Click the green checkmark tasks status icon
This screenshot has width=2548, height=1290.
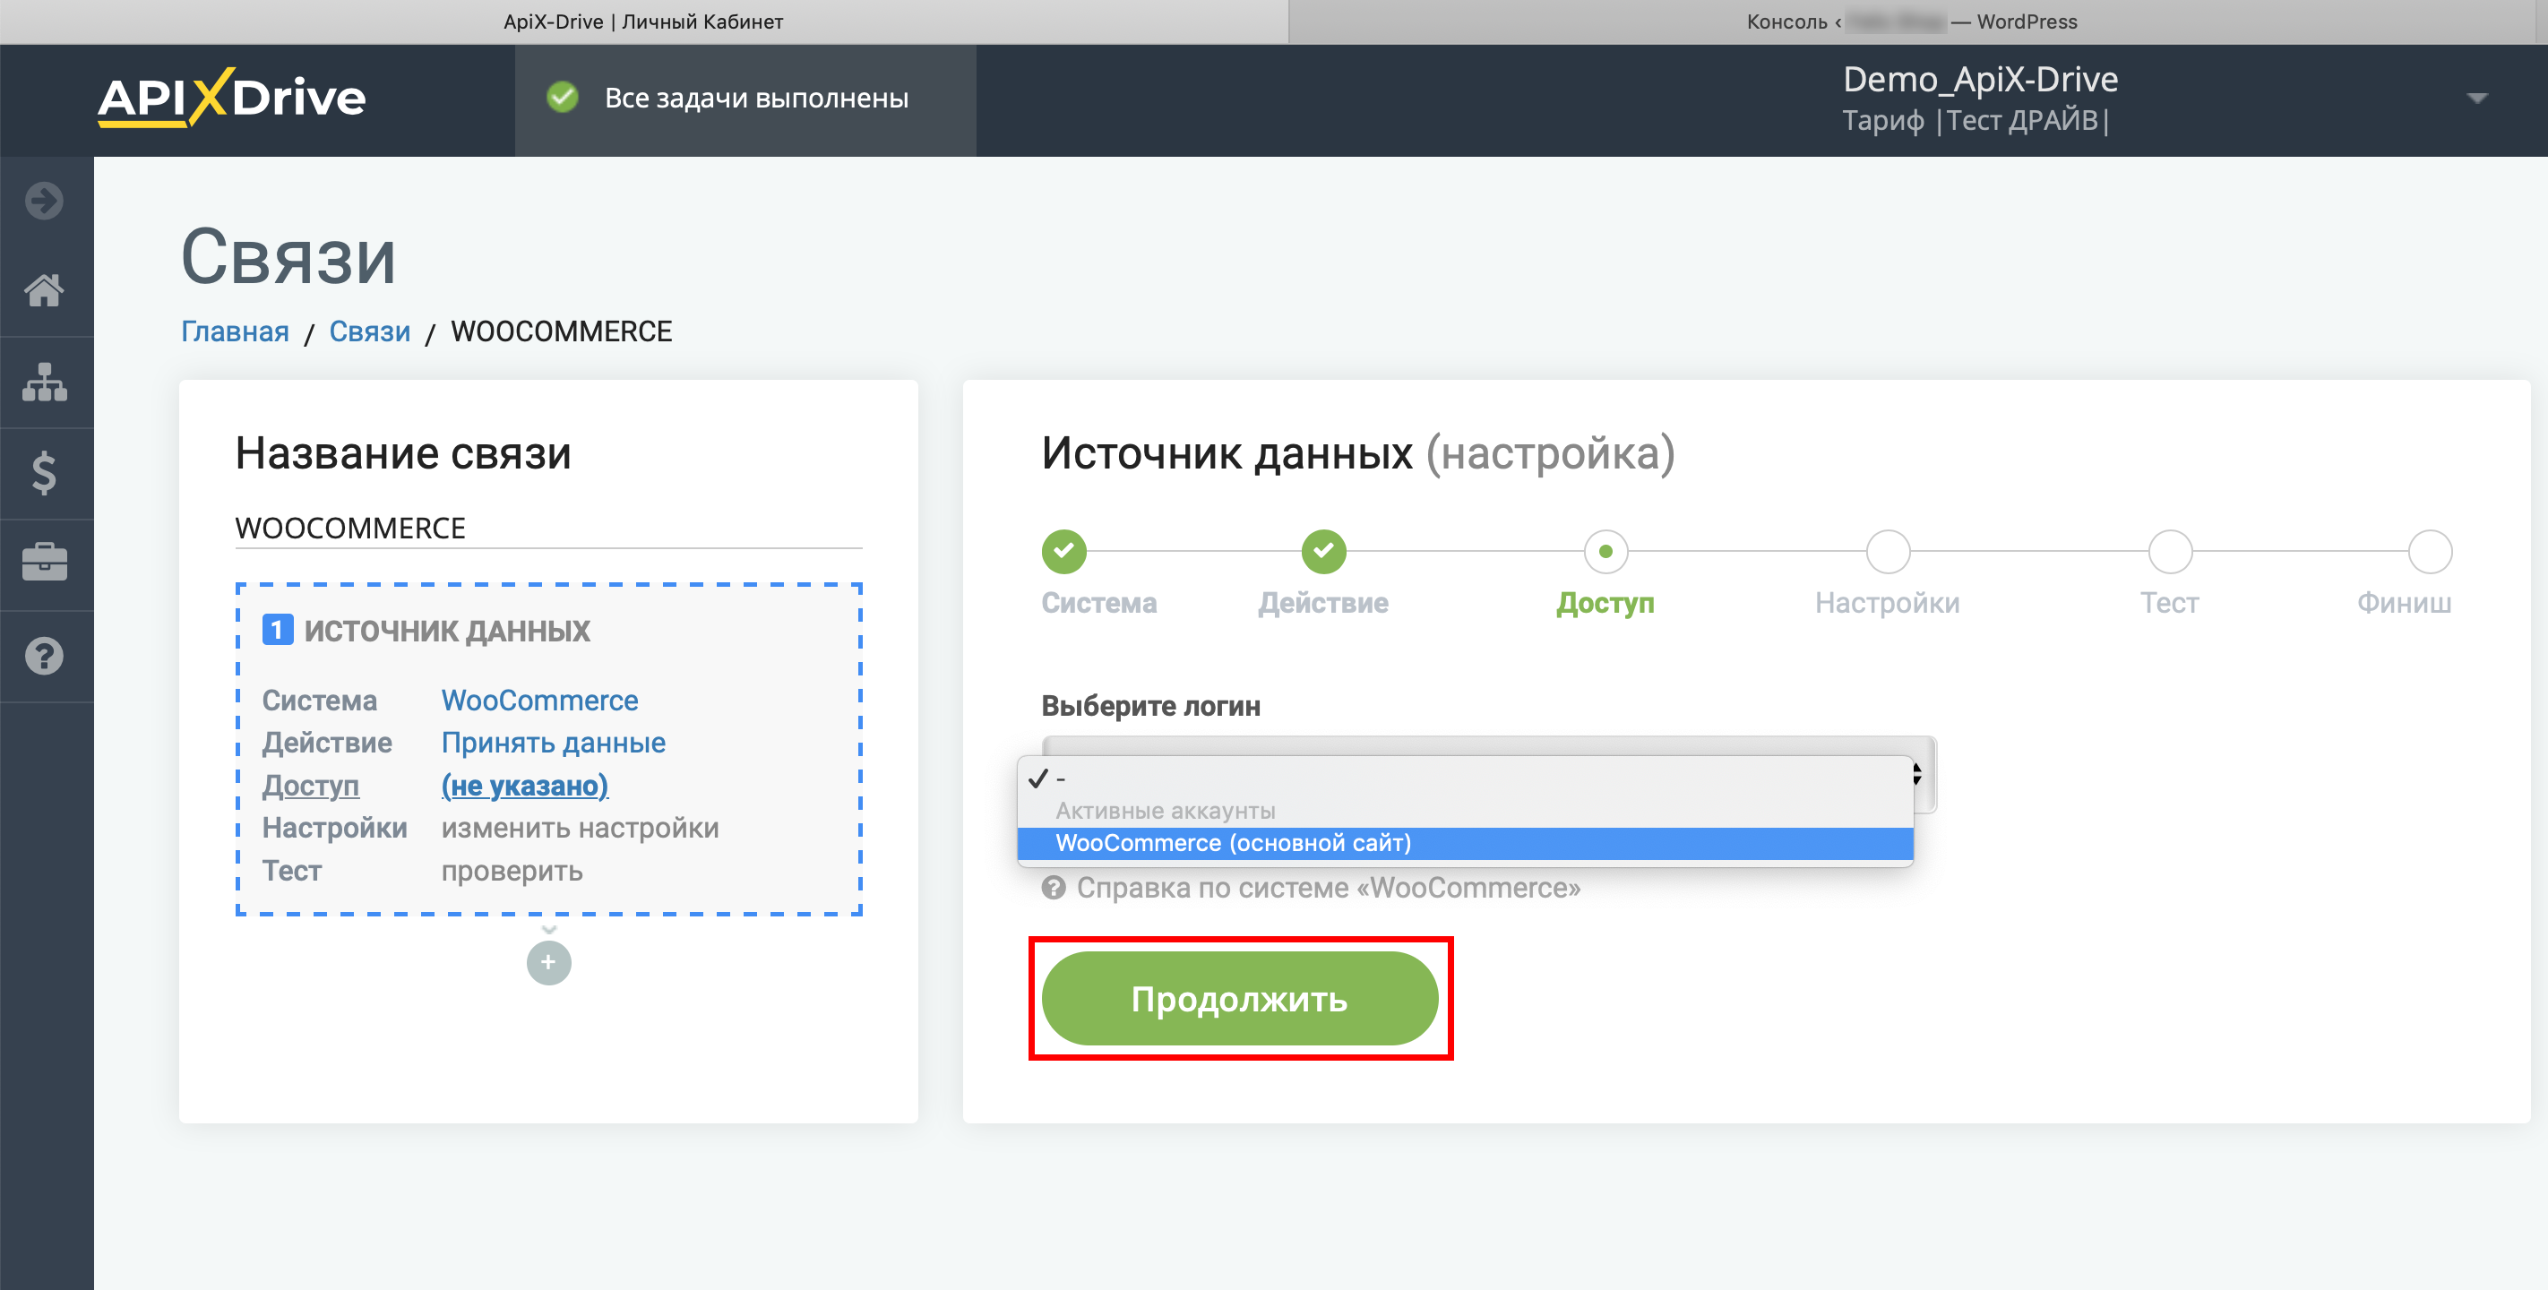point(563,98)
